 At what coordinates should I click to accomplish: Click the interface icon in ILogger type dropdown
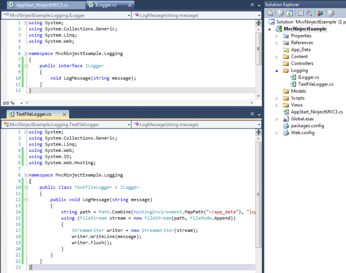pos(6,15)
